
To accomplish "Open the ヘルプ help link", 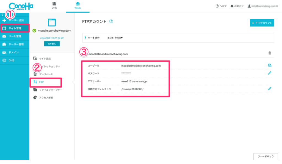I will [221, 6].
